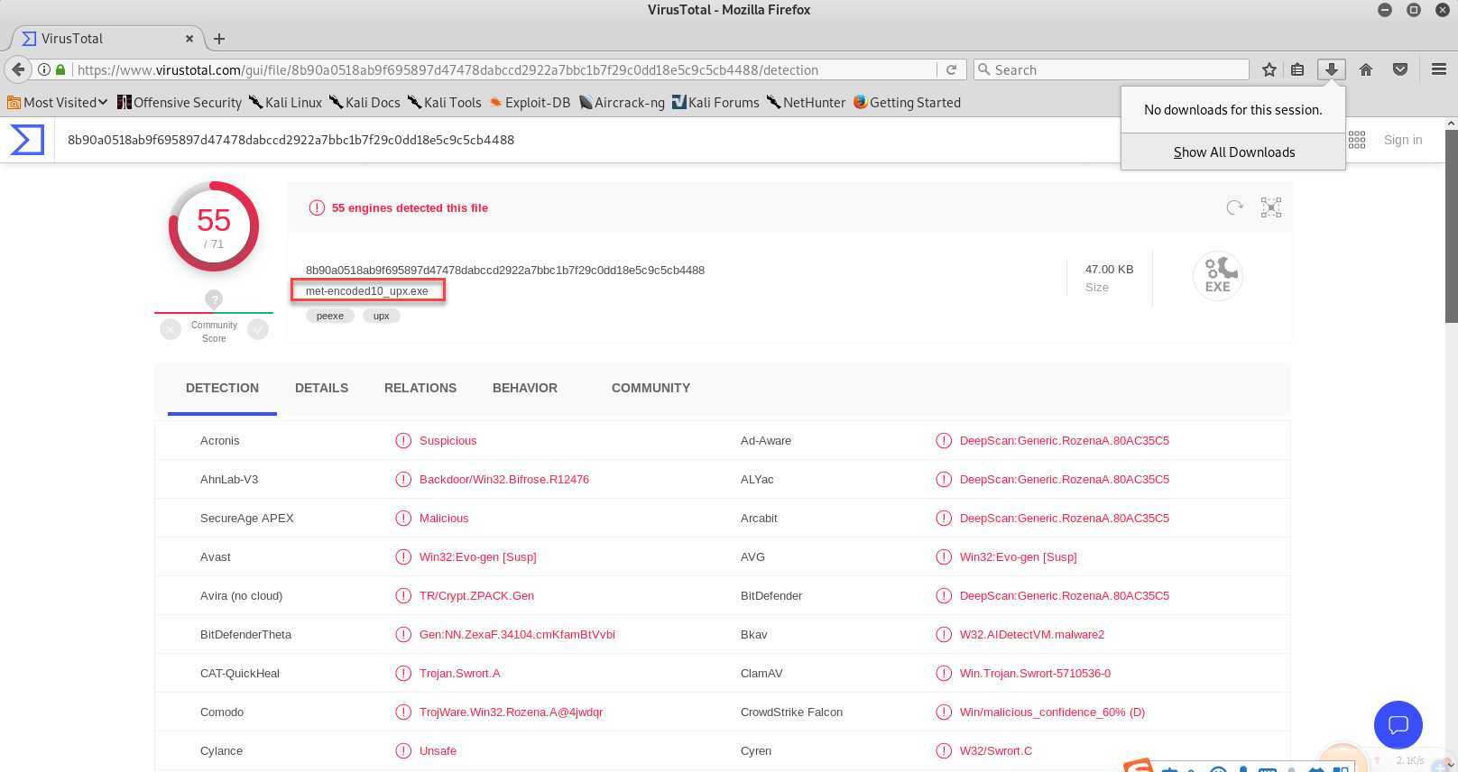Focus the Firefox Search box
Screen dimensions: 1458x772
(1112, 69)
